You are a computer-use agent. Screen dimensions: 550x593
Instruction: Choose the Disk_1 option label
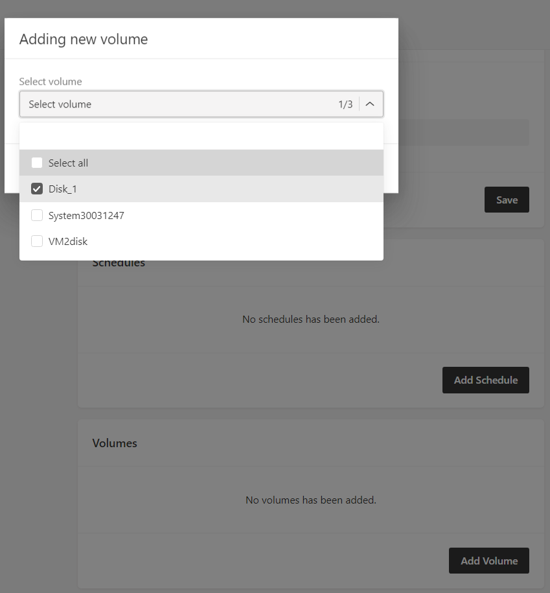(x=62, y=189)
